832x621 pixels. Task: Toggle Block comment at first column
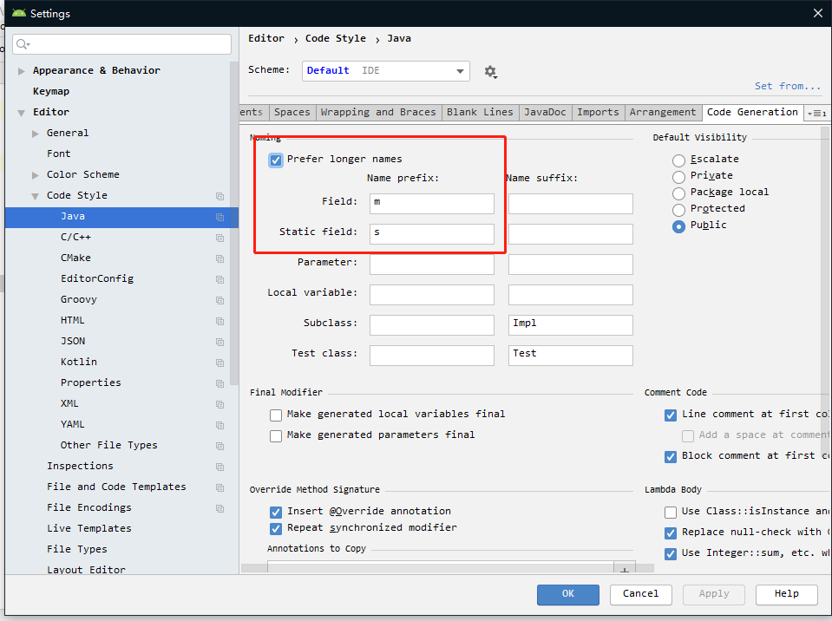(x=670, y=456)
